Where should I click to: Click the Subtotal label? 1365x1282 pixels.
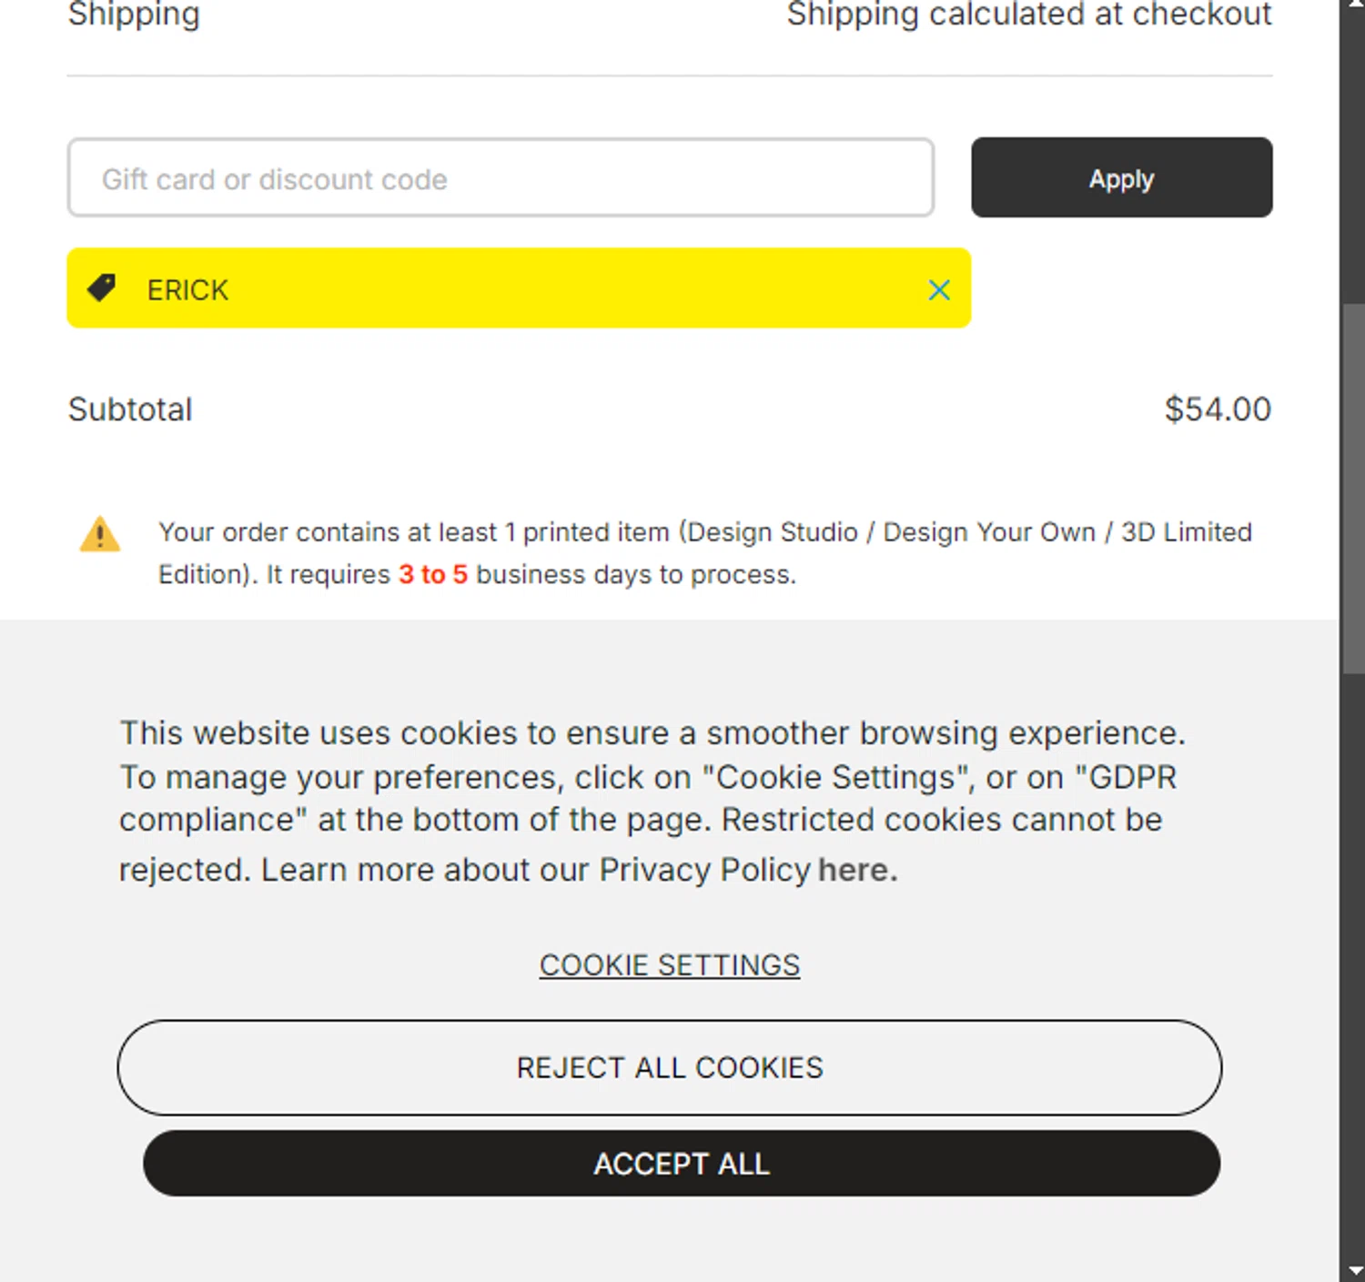tap(130, 409)
